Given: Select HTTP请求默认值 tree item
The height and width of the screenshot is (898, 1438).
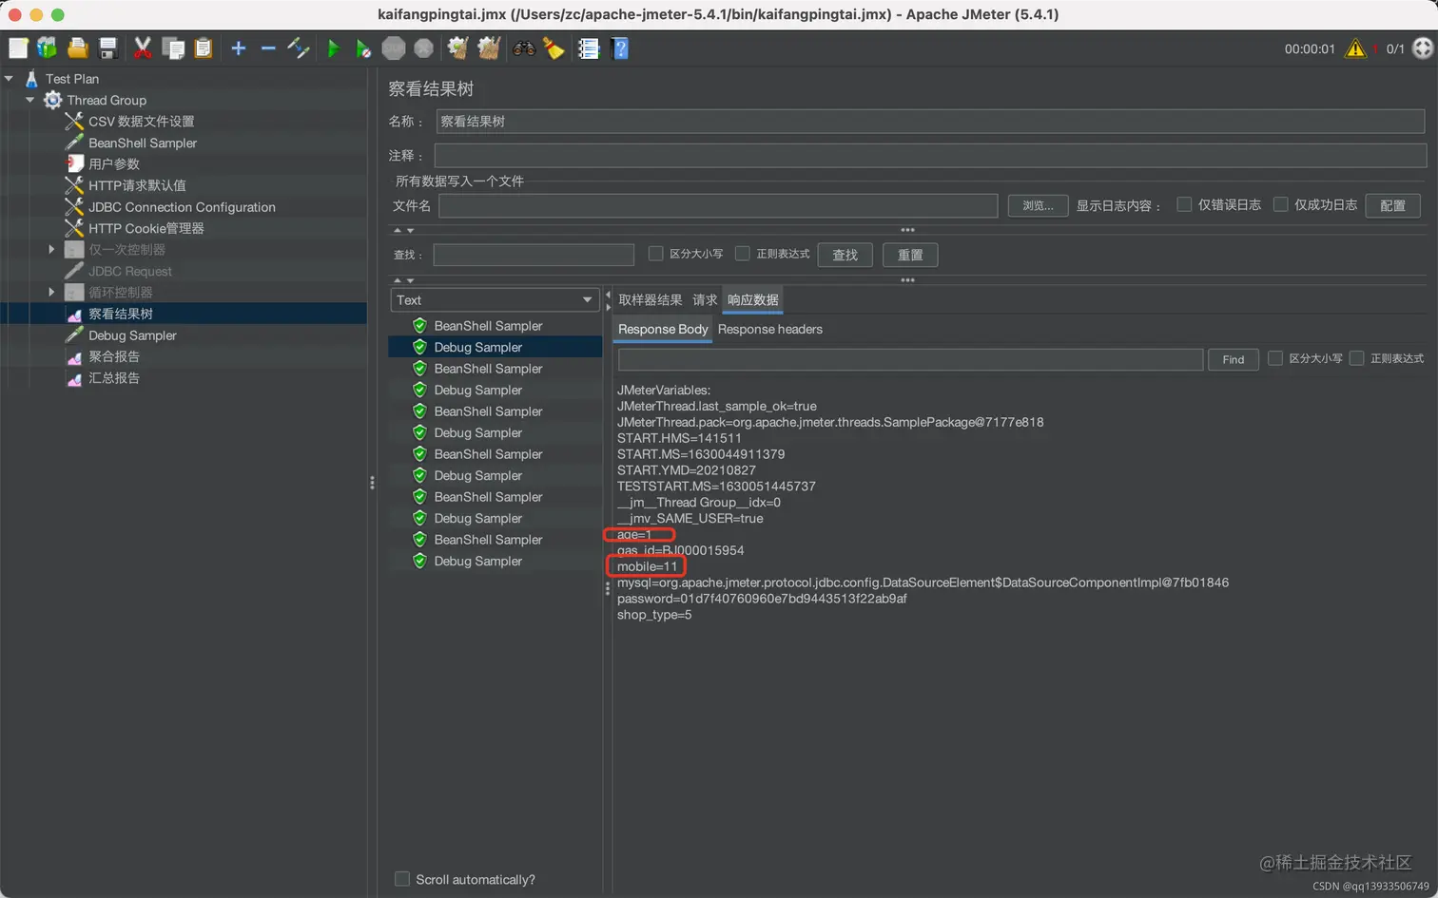Looking at the screenshot, I should (137, 185).
